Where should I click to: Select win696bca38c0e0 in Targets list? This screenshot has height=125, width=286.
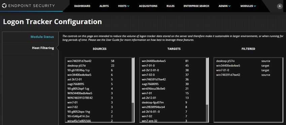[x=173, y=89]
